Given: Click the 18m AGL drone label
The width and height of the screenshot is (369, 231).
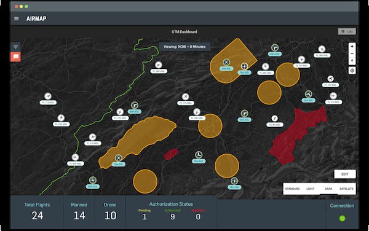Looking at the screenshot, I should [x=234, y=187].
